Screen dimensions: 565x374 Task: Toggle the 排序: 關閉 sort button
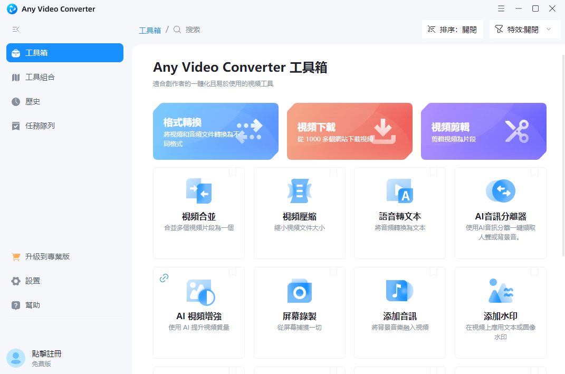click(x=452, y=29)
